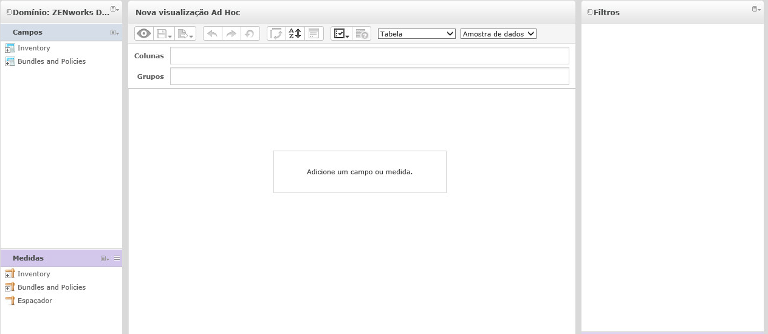Toggle display mode with the eye icon
The height and width of the screenshot is (334, 768).
coord(144,34)
